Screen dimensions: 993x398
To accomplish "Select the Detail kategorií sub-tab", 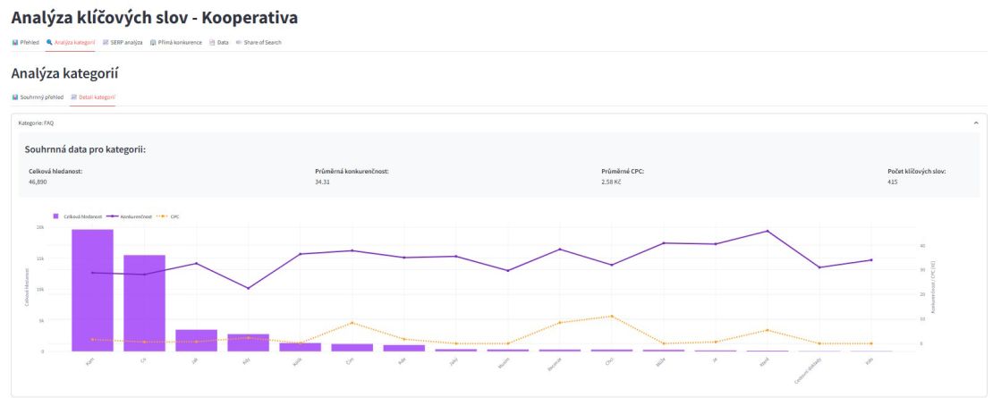I will point(92,97).
